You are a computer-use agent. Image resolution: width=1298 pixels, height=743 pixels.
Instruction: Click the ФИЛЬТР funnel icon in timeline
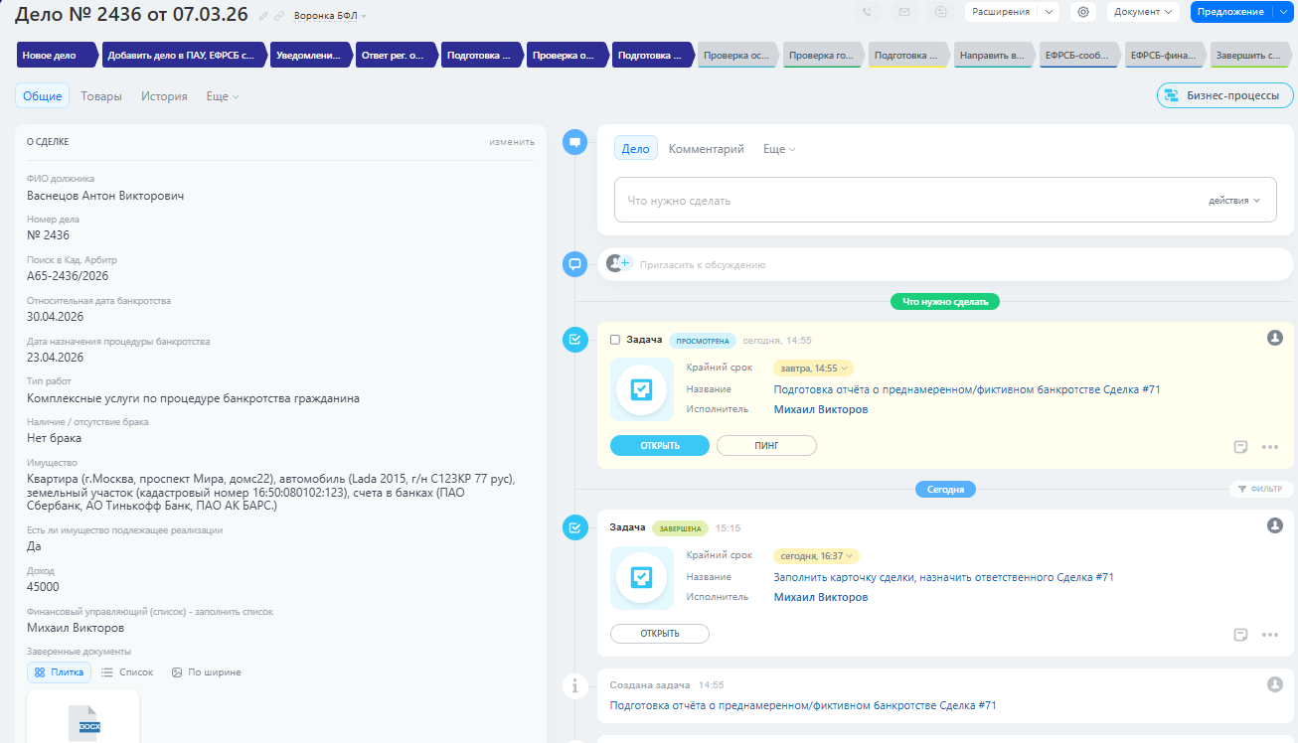[1242, 489]
